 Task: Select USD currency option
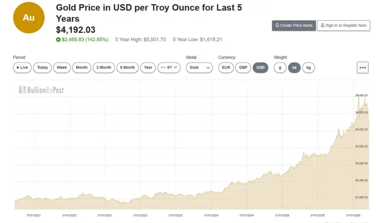pyautogui.click(x=260, y=68)
